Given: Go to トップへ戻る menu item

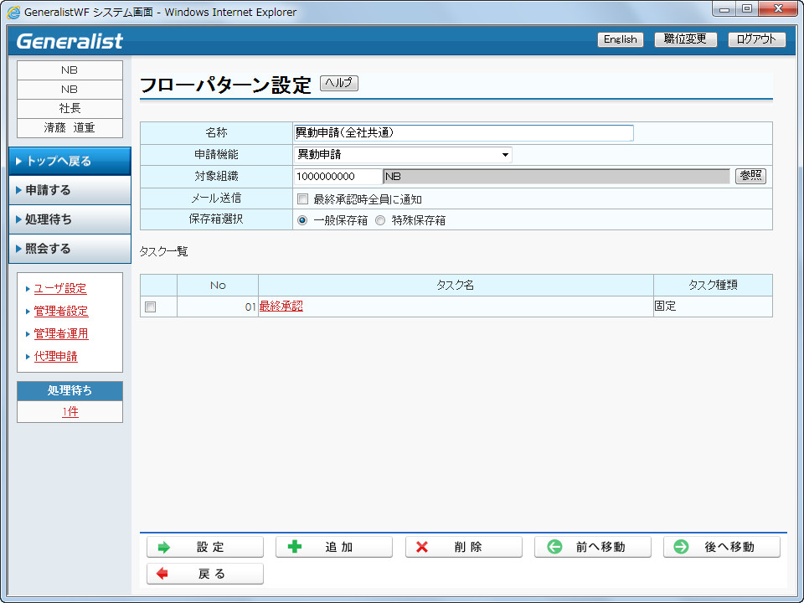Looking at the screenshot, I should coord(70,161).
